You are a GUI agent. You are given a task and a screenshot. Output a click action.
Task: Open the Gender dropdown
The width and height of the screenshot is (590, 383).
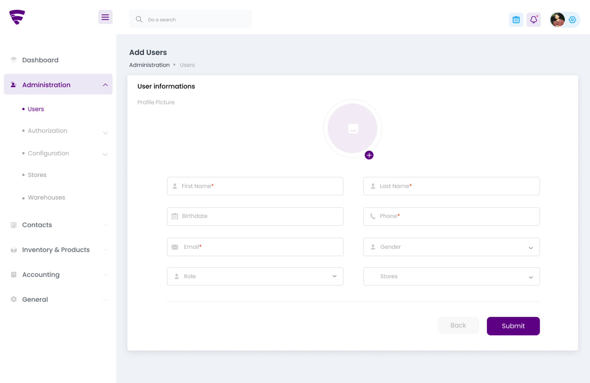451,247
